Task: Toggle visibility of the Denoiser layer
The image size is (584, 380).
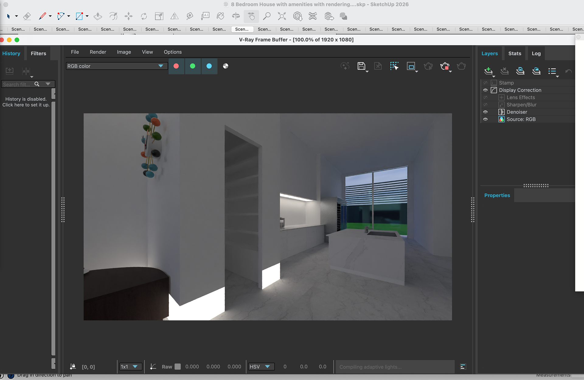Action: [485, 112]
